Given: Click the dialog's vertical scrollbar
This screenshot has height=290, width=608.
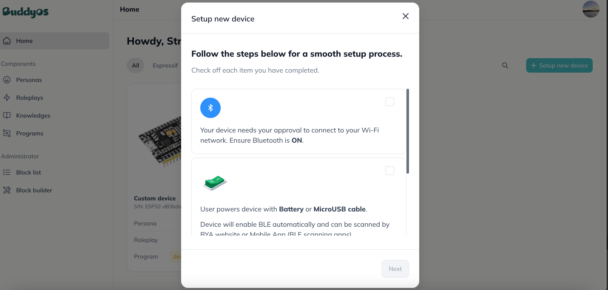Looking at the screenshot, I should (x=408, y=131).
